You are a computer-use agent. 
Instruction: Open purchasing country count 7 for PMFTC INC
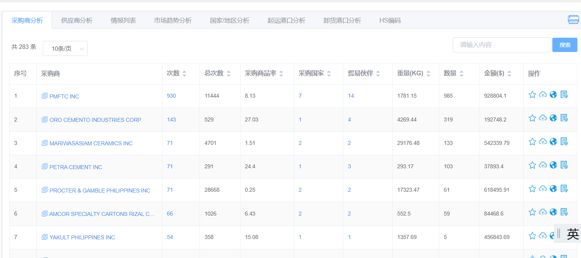pos(300,96)
